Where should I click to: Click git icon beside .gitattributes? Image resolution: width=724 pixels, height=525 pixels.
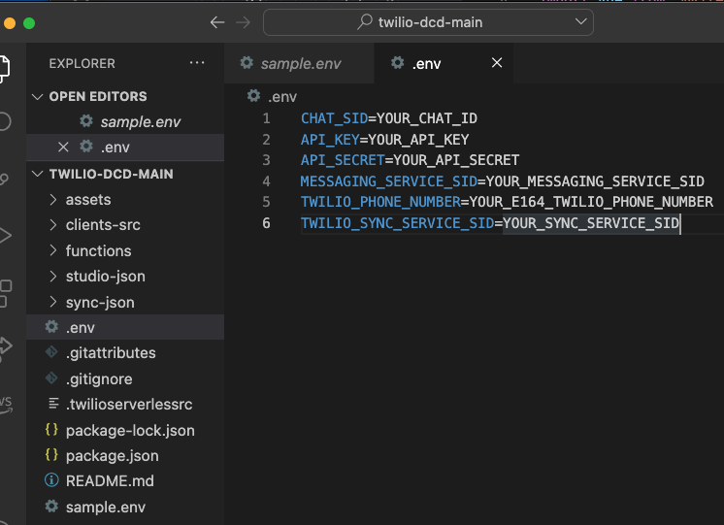(51, 352)
